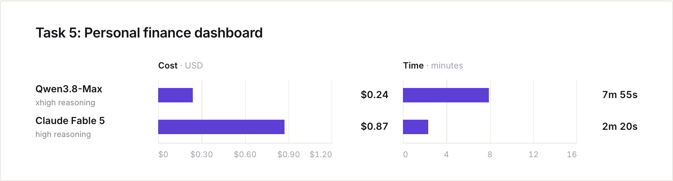Click the $0.87 cost value
This screenshot has width=673, height=181.
tap(374, 127)
